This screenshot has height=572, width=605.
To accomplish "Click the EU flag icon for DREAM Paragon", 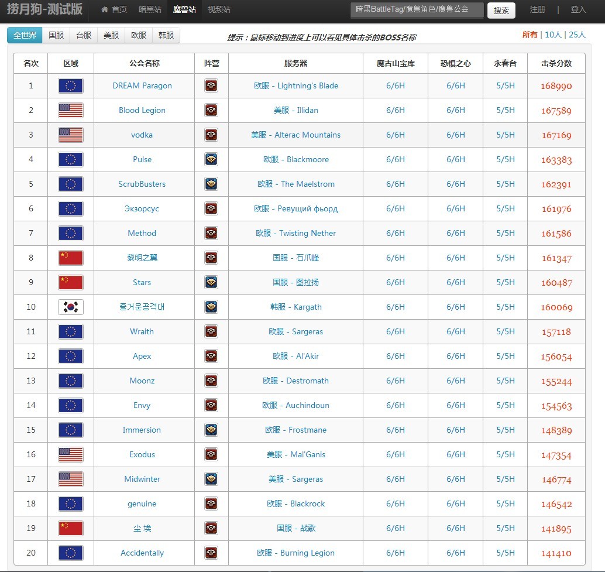I will click(x=70, y=86).
